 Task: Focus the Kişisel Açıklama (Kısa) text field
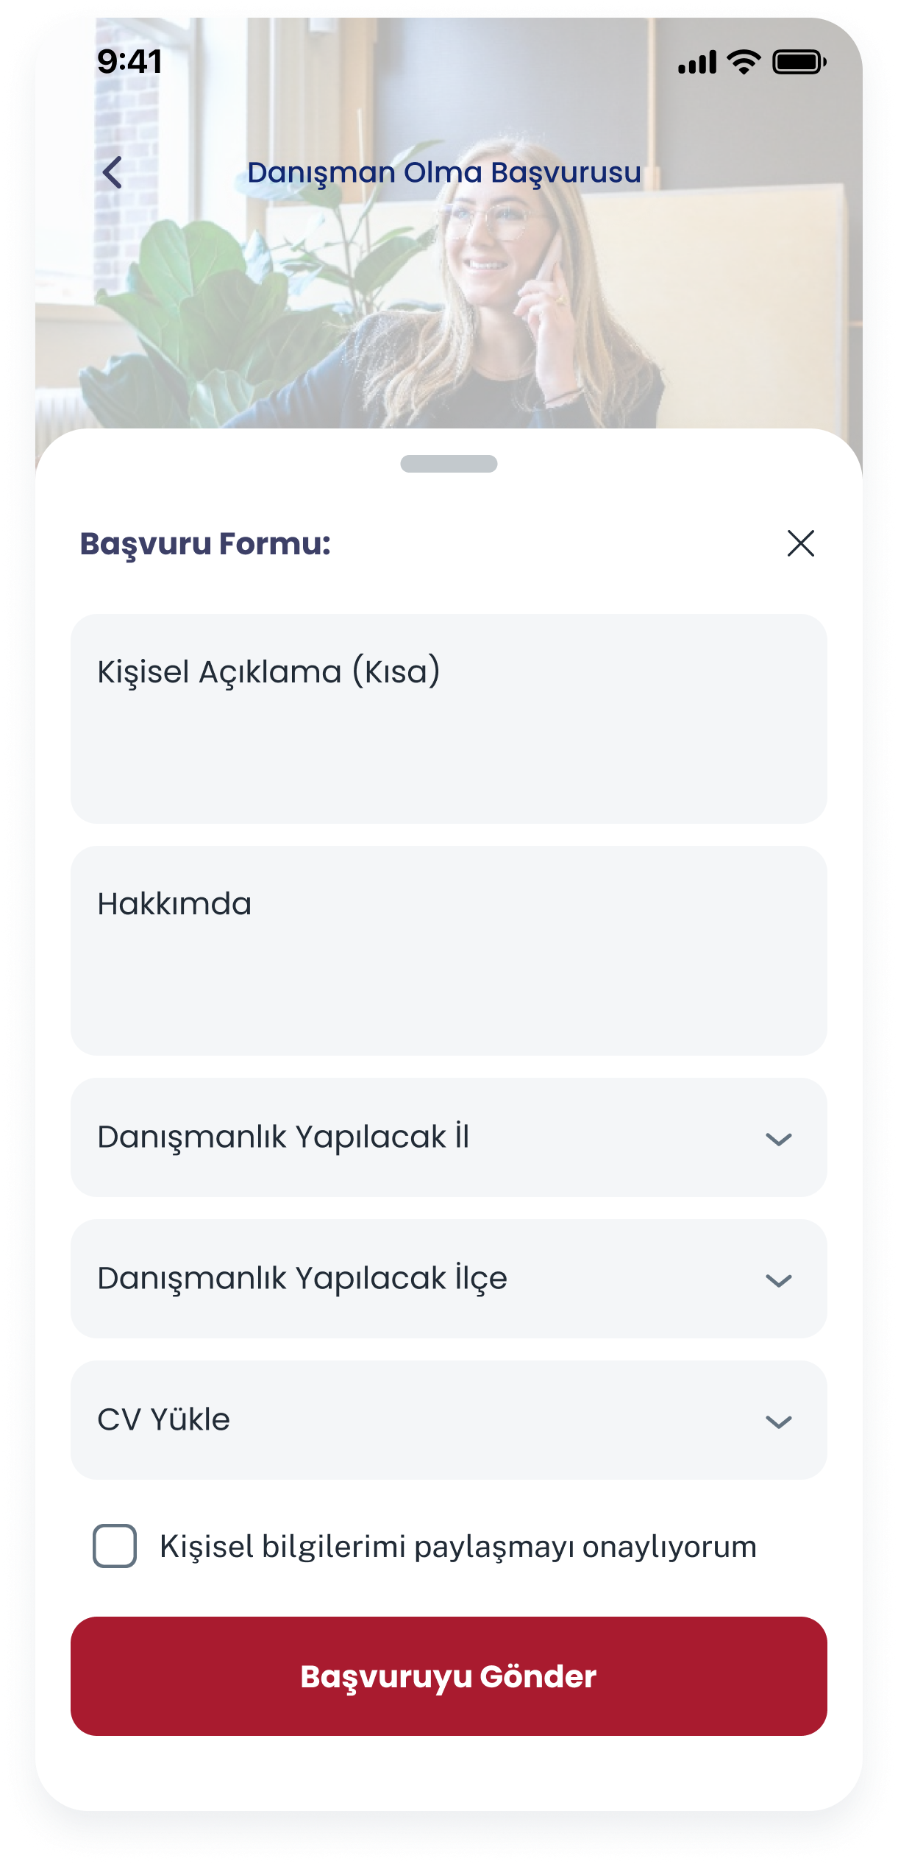449,719
